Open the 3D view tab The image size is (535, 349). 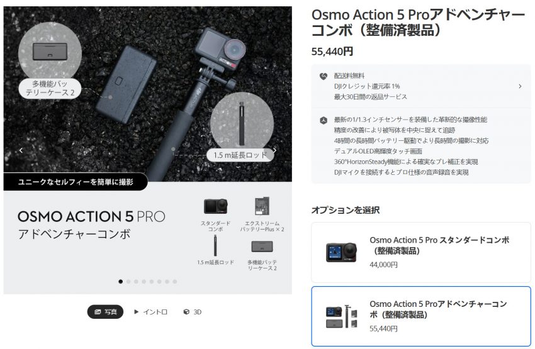click(x=193, y=312)
